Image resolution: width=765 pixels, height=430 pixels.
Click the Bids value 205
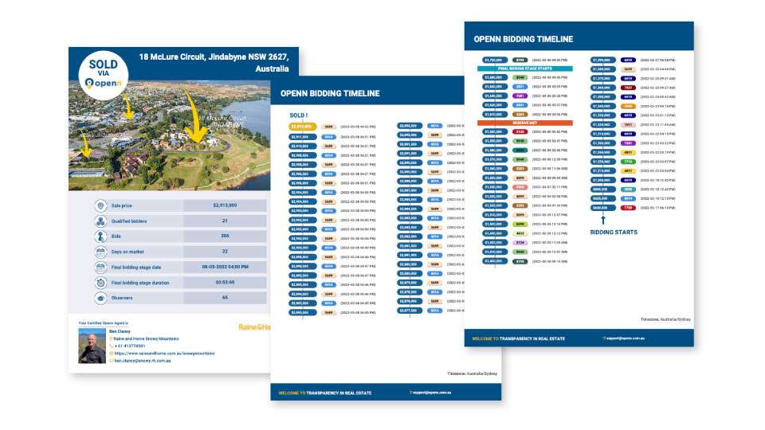(x=225, y=236)
